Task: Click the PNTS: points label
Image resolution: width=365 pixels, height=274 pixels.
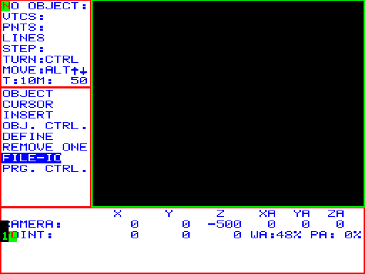Action: (24, 27)
